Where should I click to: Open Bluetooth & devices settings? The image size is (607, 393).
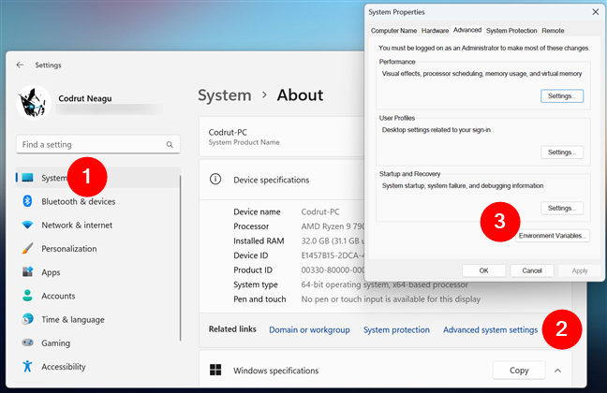coord(98,201)
